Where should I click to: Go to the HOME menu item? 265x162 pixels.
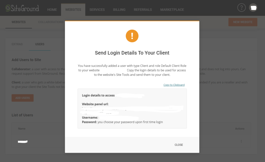pyautogui.click(x=52, y=10)
